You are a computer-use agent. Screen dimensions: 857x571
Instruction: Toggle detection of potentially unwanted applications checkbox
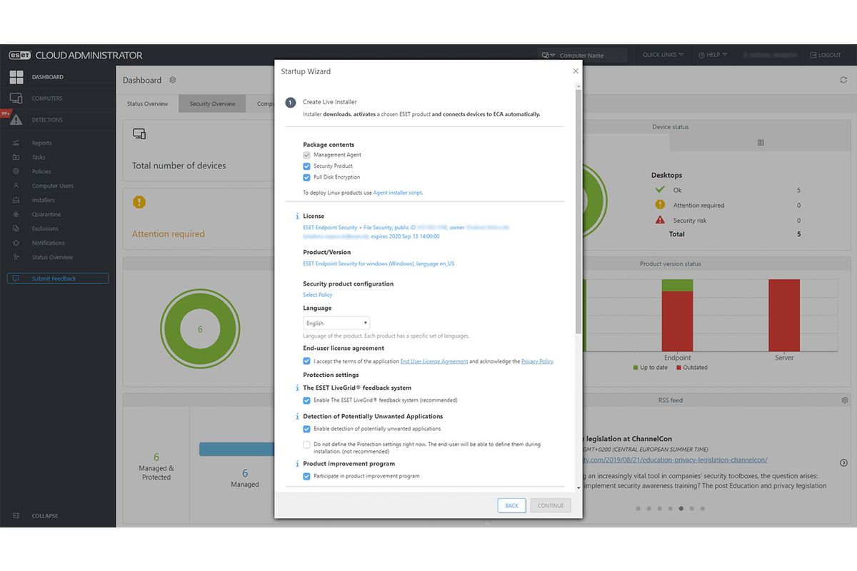tap(307, 429)
